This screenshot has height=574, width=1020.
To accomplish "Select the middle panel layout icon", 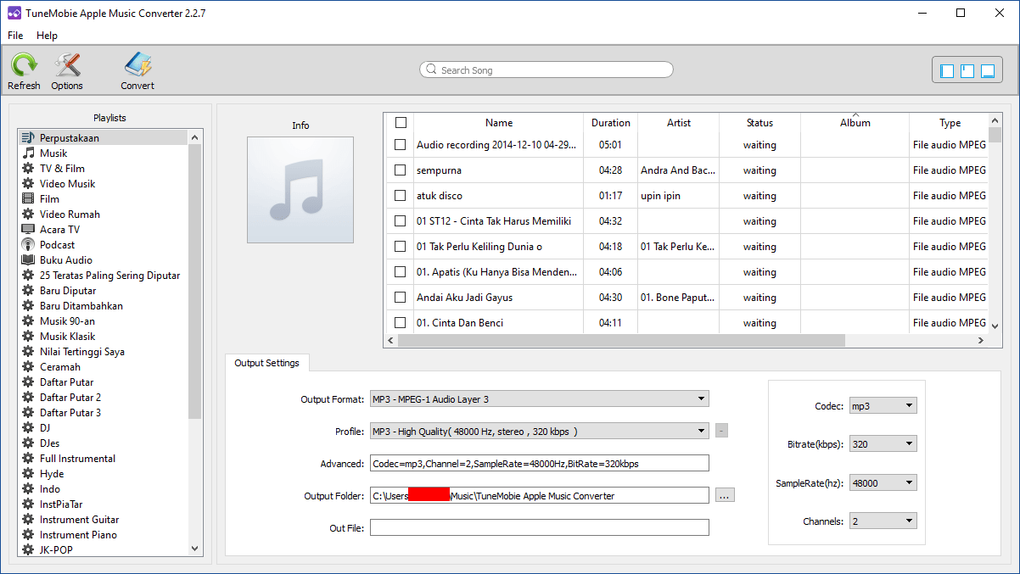I will [x=967, y=71].
